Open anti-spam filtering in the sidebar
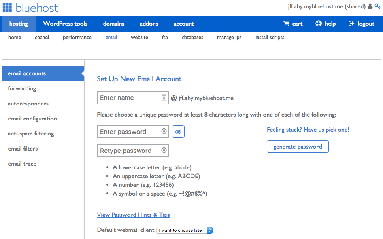The image size is (383, 239). [x=31, y=134]
